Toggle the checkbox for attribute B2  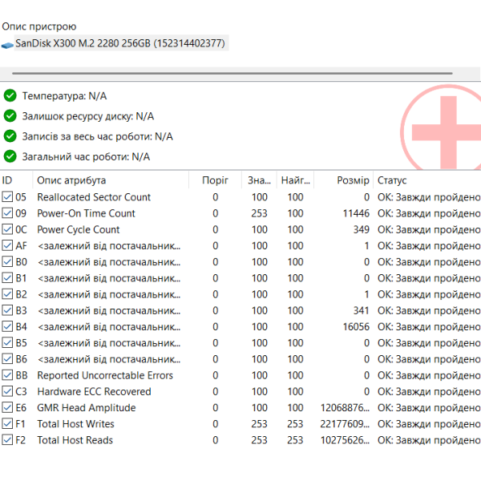7,294
